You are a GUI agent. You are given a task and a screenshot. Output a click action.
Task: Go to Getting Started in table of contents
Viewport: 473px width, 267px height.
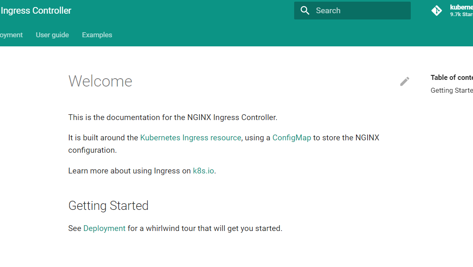pyautogui.click(x=451, y=90)
